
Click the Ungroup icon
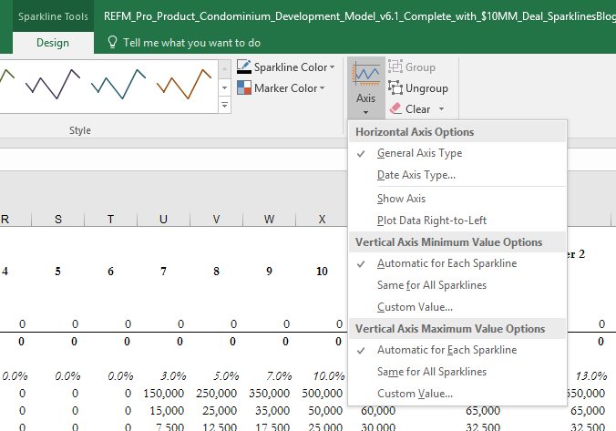pos(395,87)
